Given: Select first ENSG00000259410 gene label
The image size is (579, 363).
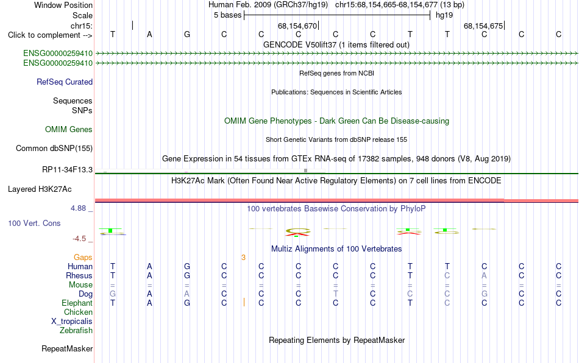Looking at the screenshot, I should (58, 53).
